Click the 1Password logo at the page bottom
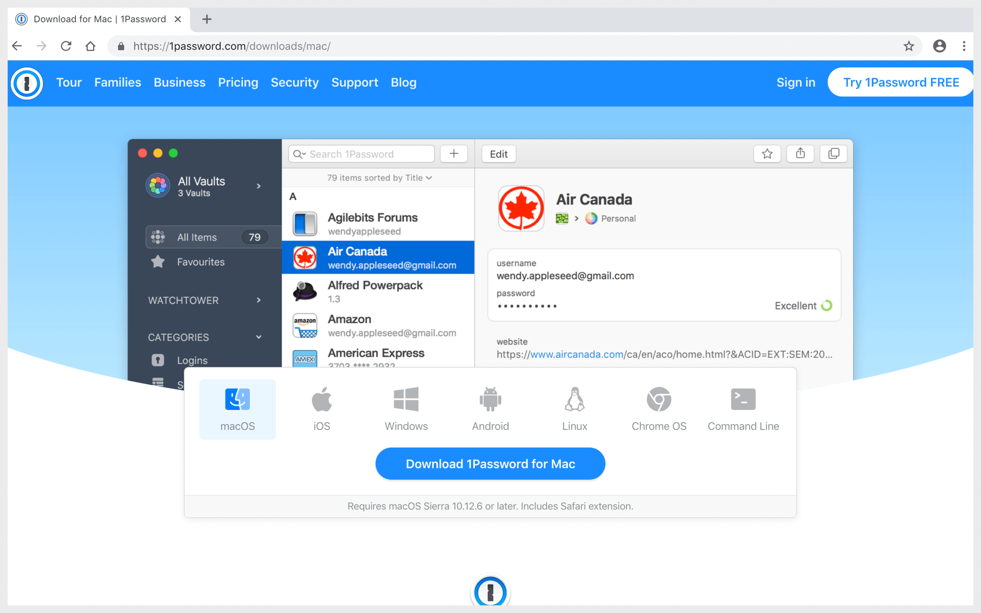Image resolution: width=981 pixels, height=613 pixels. (x=490, y=591)
